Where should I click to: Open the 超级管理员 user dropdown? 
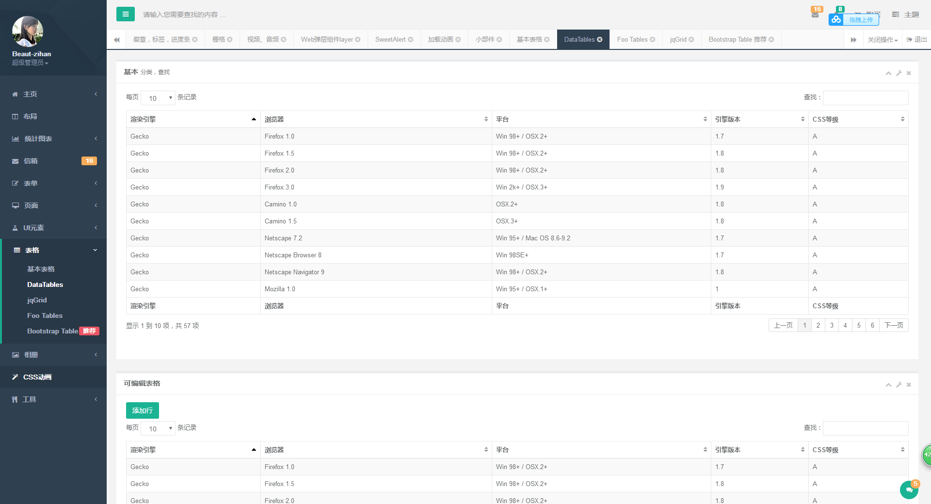pos(30,63)
